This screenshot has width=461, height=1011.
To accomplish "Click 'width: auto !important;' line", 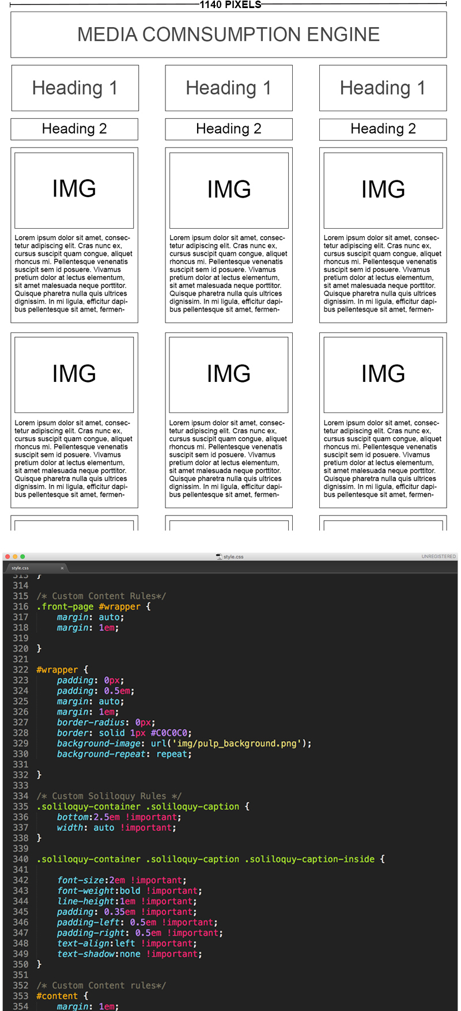I will 116,827.
